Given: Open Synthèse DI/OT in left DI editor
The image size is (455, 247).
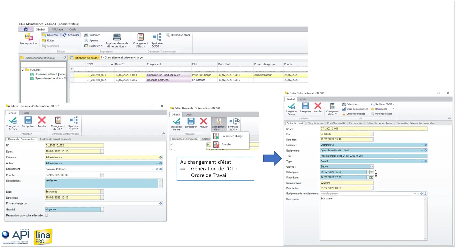Looking at the screenshot, I should [74, 124].
